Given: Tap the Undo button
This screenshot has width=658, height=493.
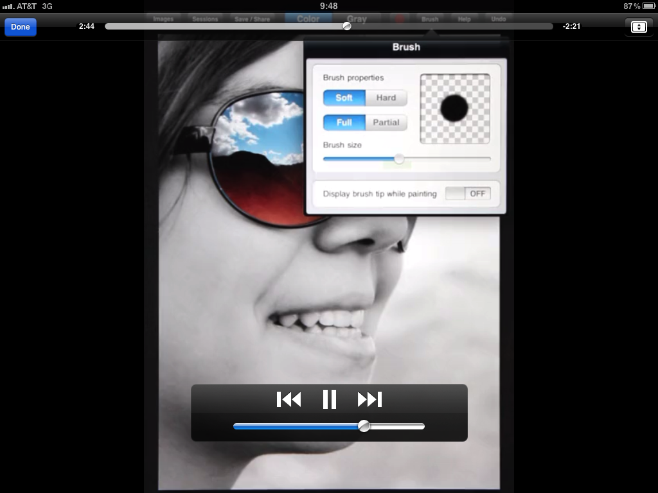Looking at the screenshot, I should pos(498,19).
